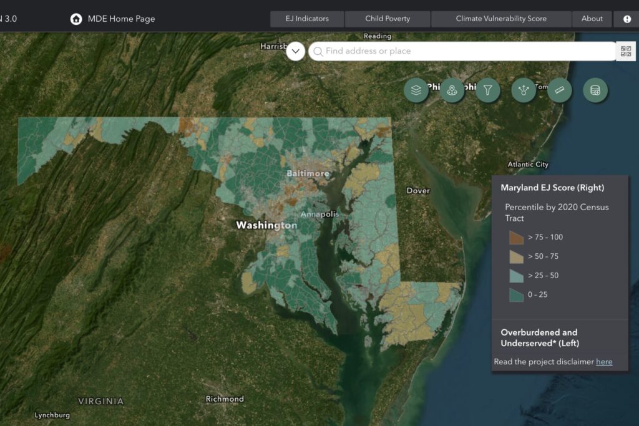
Task: Select the Measurement tool
Action: [x=559, y=90]
